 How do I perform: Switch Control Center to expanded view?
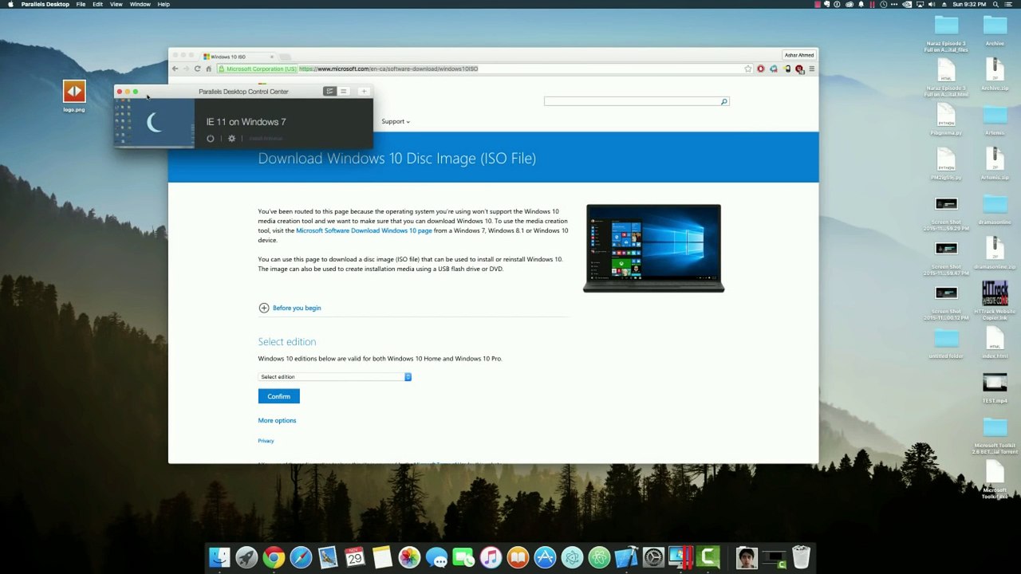[x=329, y=92]
